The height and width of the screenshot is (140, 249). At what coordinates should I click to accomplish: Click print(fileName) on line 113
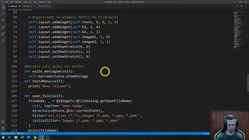coord(43,131)
